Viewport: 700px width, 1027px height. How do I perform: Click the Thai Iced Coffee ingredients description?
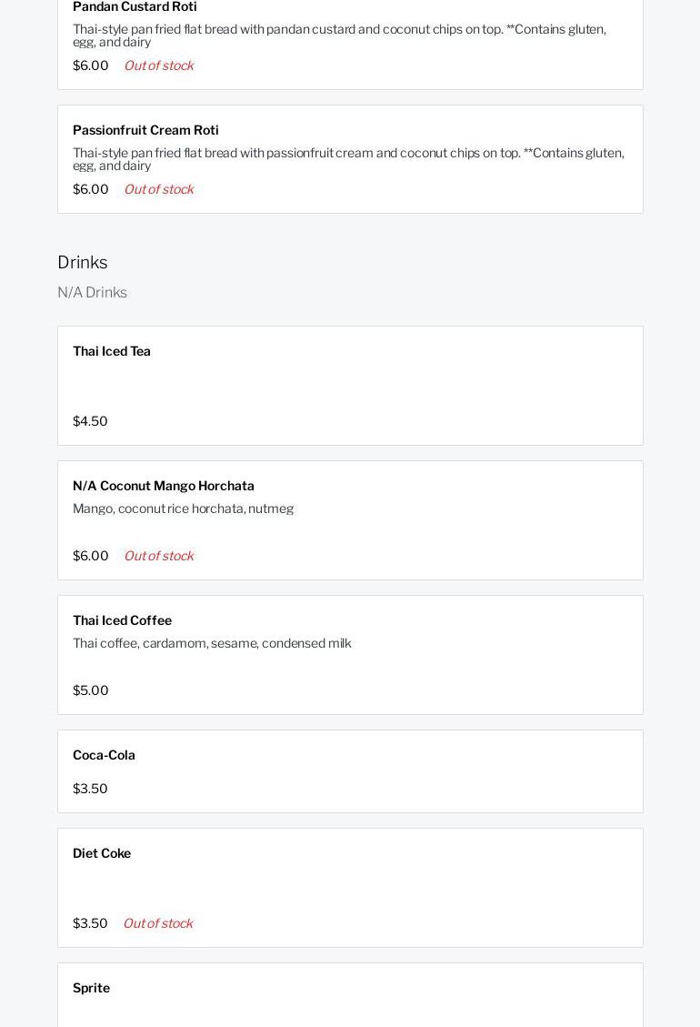[212, 643]
